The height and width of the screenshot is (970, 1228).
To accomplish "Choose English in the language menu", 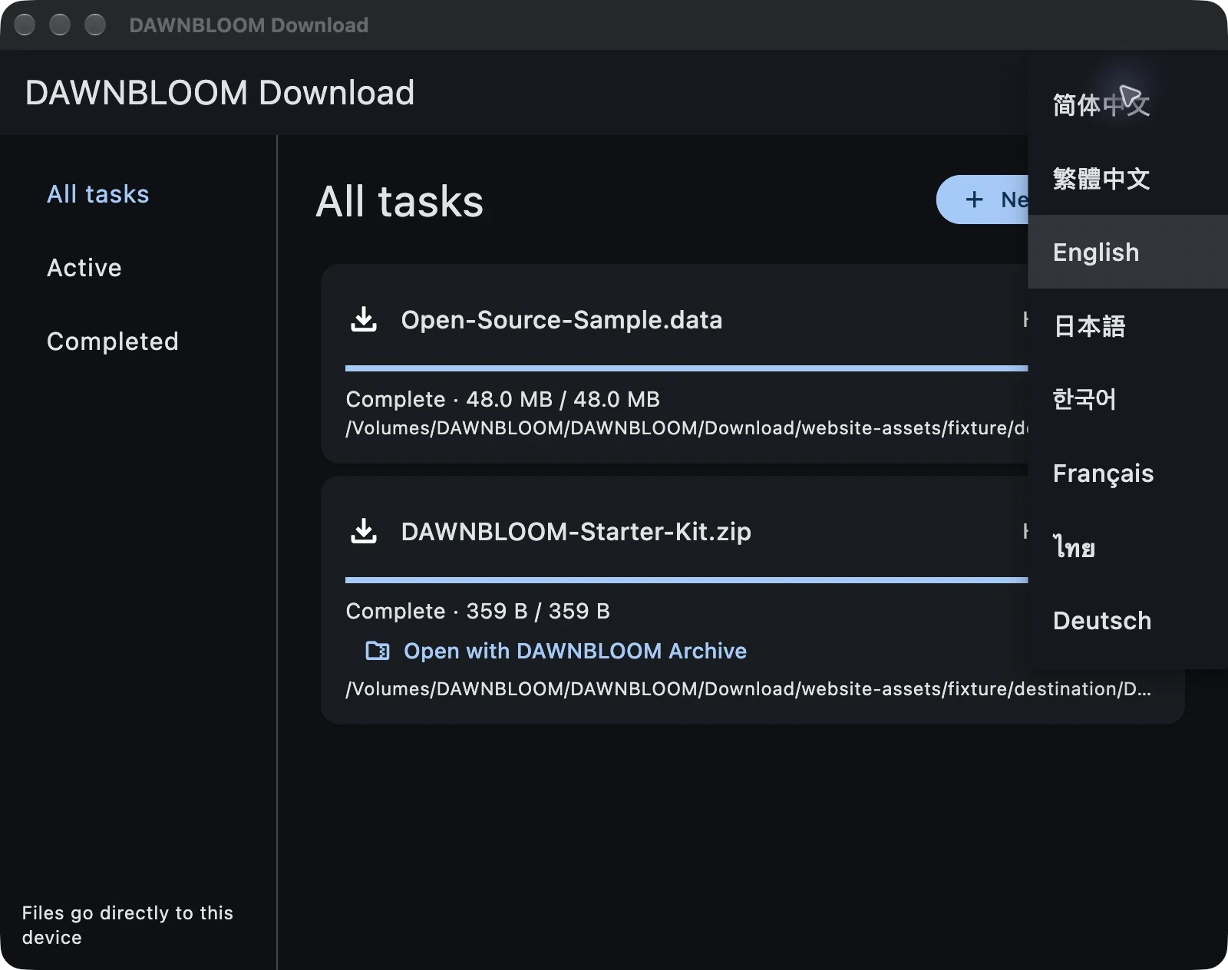I will [x=1127, y=252].
